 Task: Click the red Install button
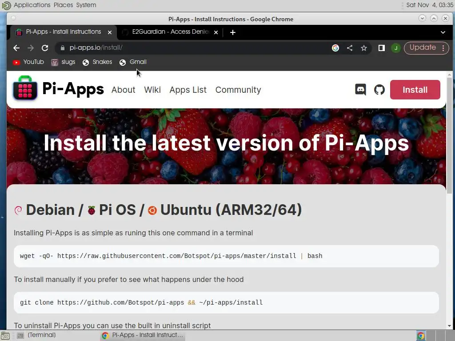pyautogui.click(x=415, y=90)
